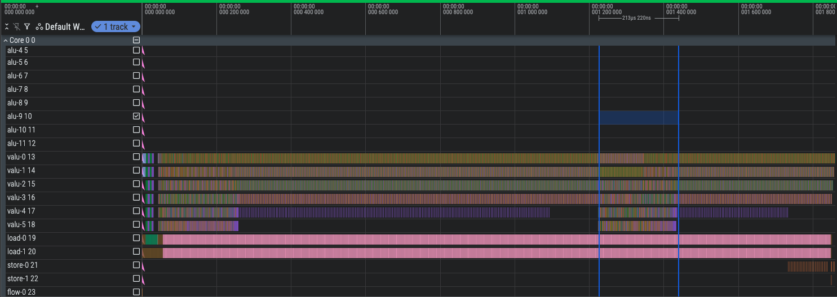This screenshot has height=297, width=837.
Task: Select the alu-9 10 track name
Action: coord(19,116)
